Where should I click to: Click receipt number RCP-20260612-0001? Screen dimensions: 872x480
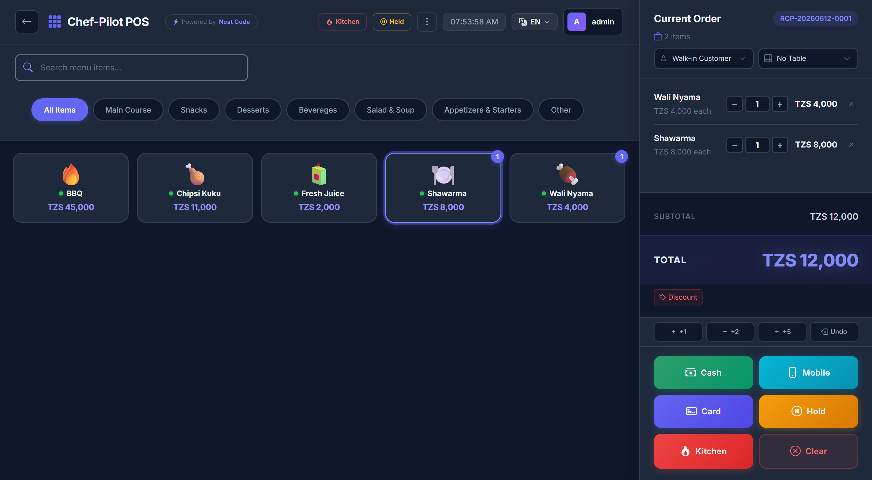pyautogui.click(x=816, y=19)
